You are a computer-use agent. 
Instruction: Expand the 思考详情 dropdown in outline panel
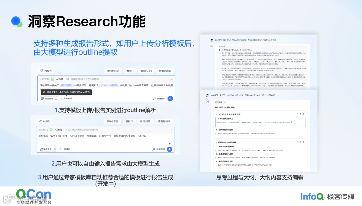coord(220,102)
